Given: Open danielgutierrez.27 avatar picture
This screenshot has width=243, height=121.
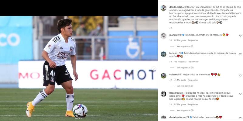Looking at the screenshot, I should tap(163, 118).
